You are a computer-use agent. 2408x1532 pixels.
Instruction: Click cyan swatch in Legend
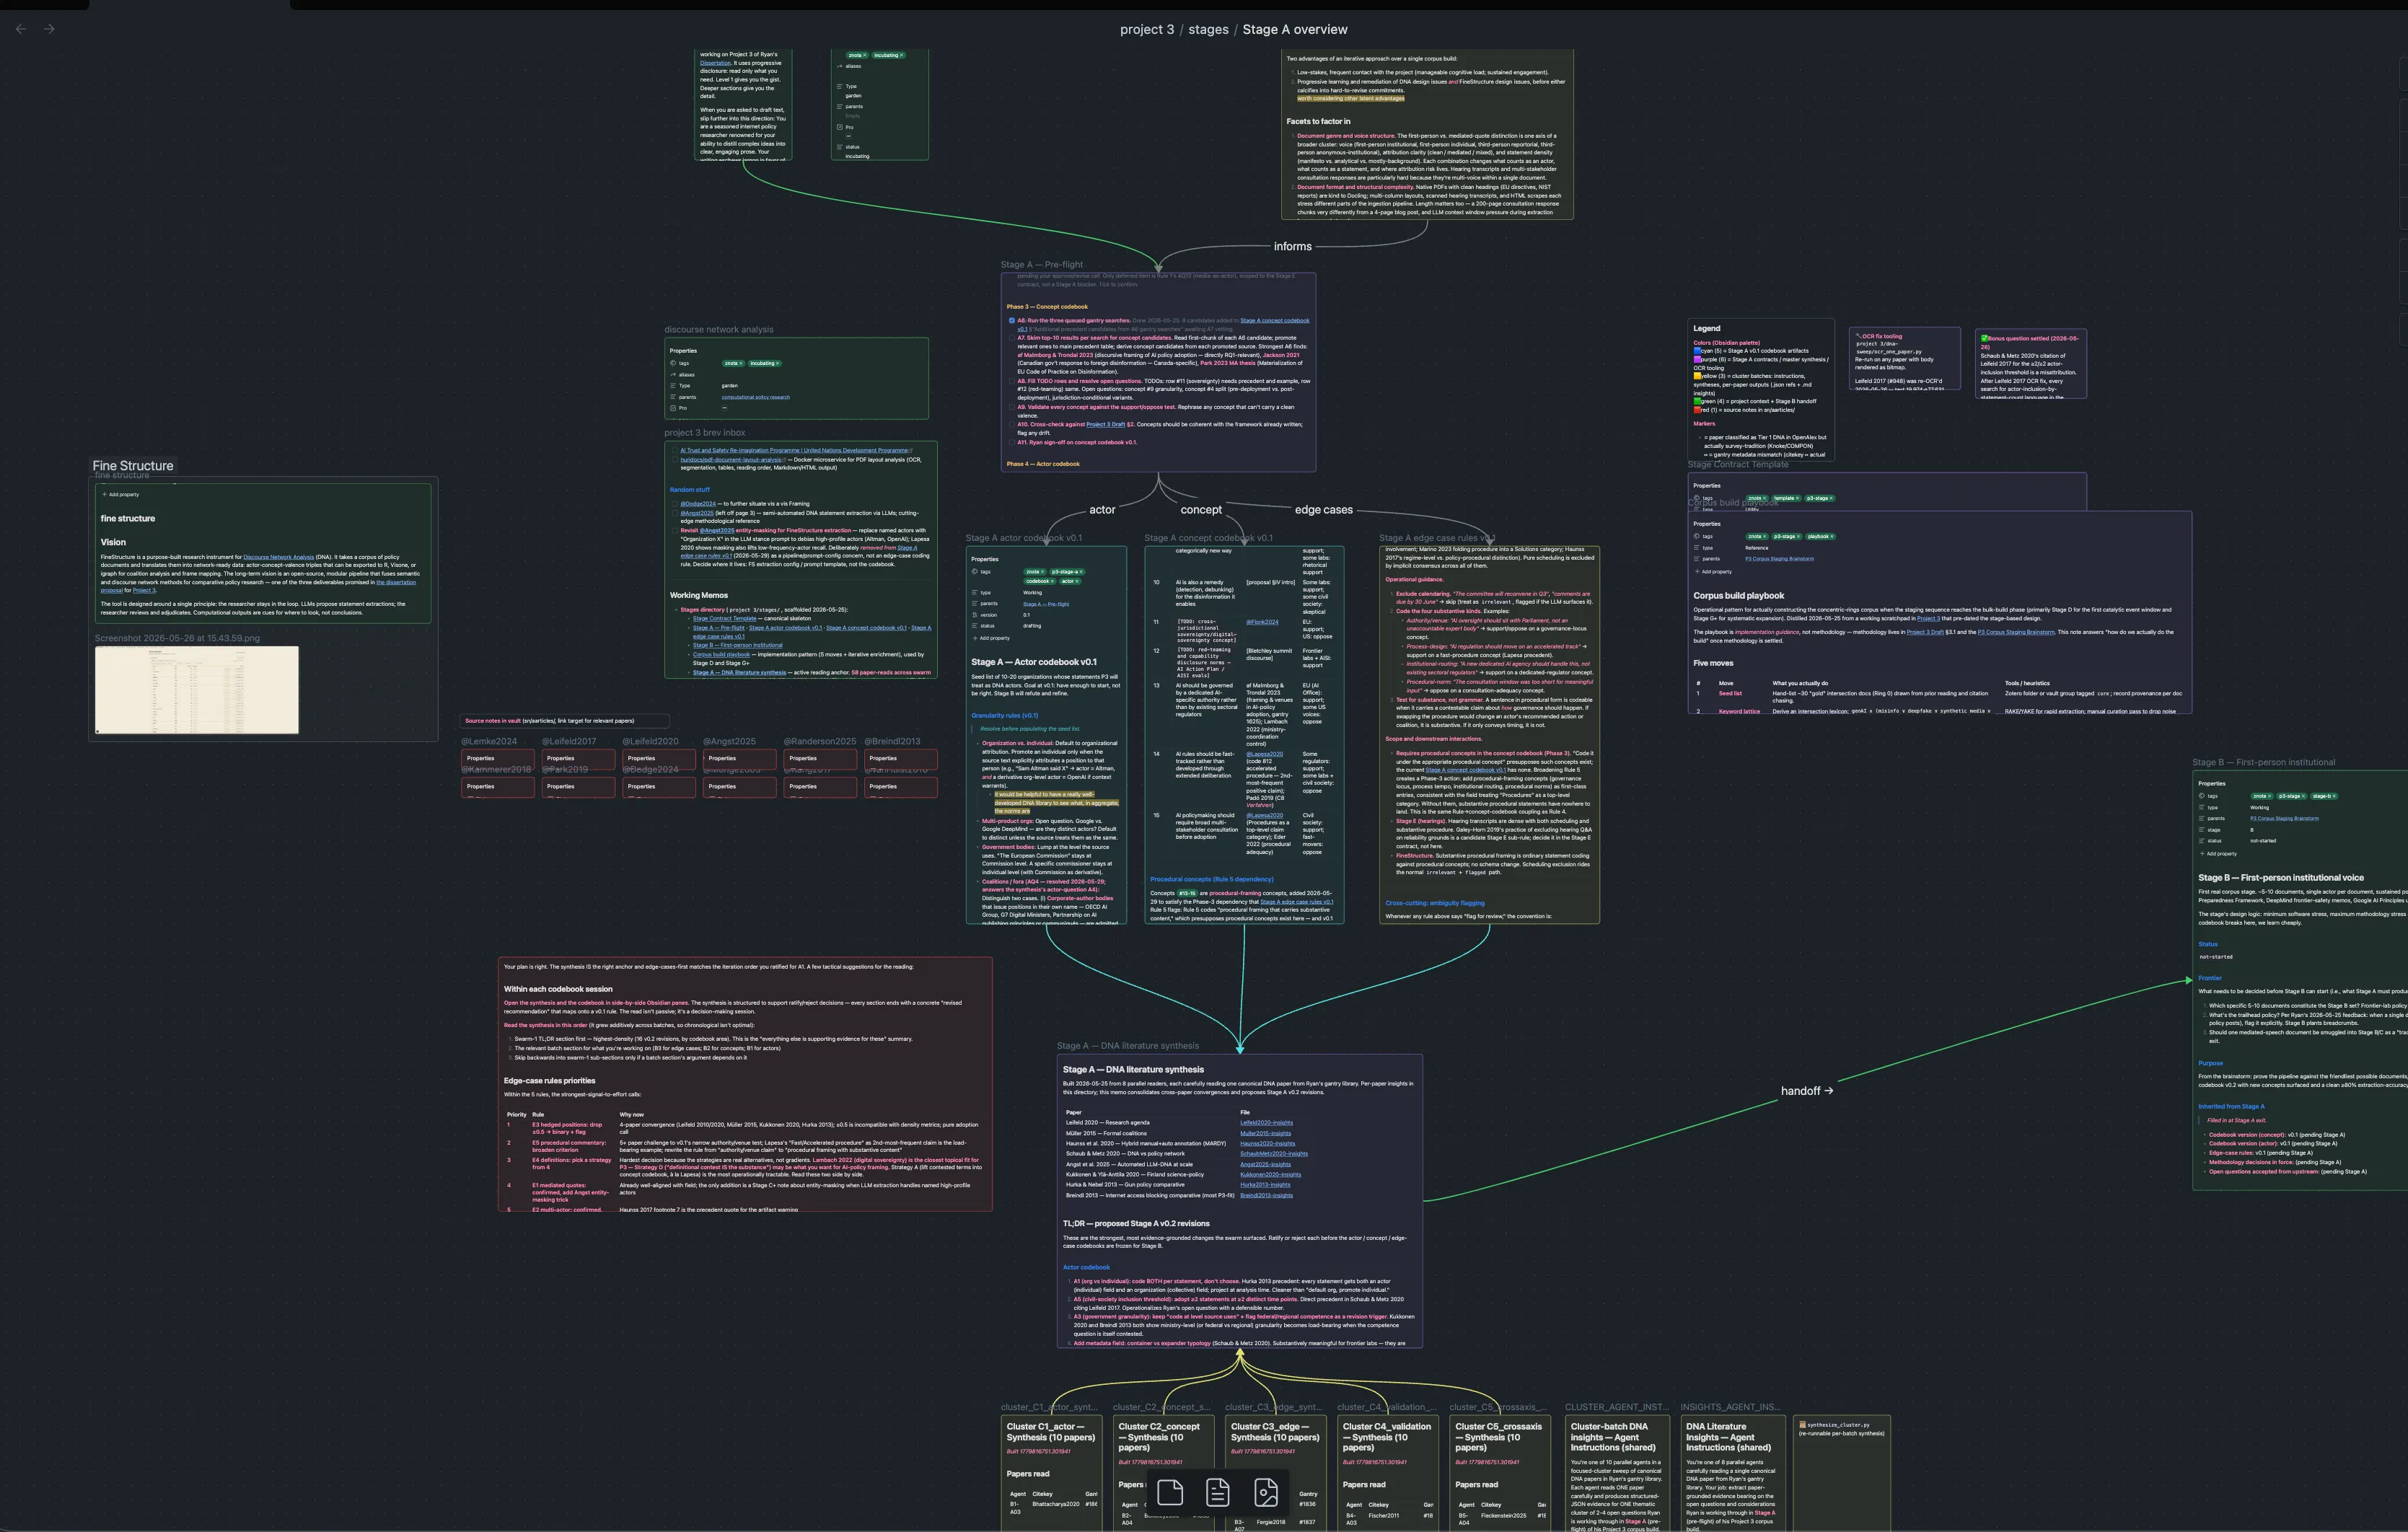tap(1698, 351)
